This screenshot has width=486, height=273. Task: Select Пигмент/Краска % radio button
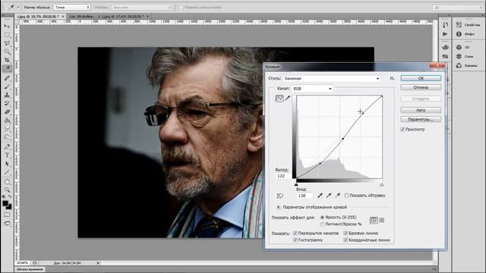(x=322, y=224)
